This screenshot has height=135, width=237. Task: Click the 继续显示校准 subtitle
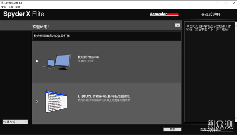point(86,61)
